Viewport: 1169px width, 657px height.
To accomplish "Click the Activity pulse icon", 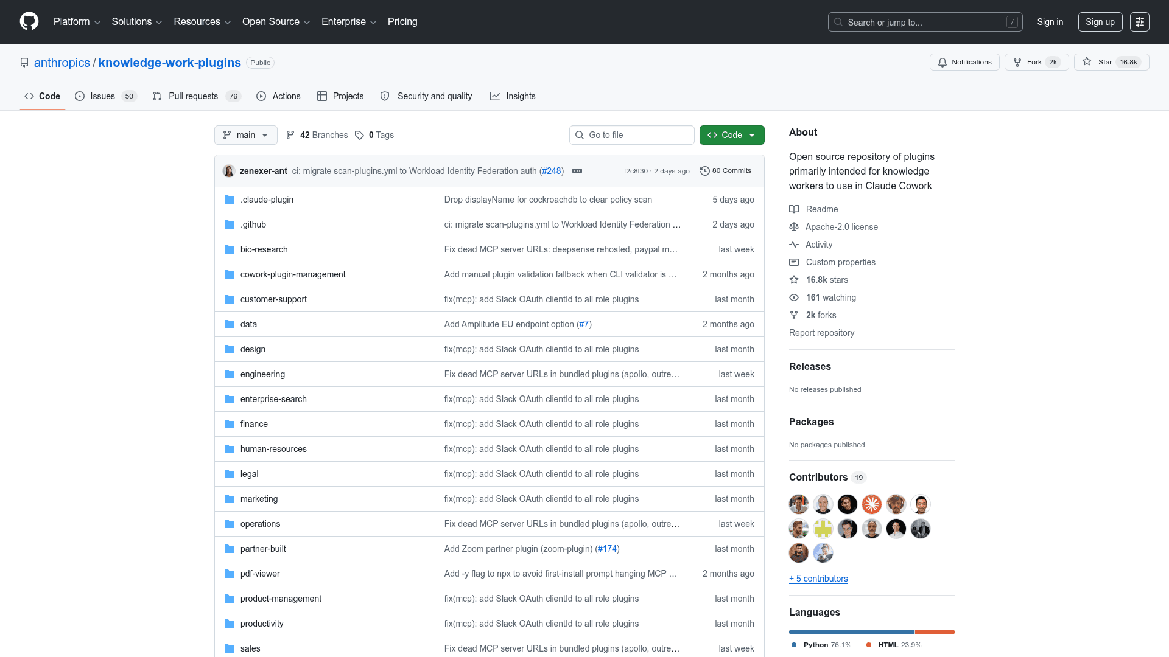I will tap(794, 245).
